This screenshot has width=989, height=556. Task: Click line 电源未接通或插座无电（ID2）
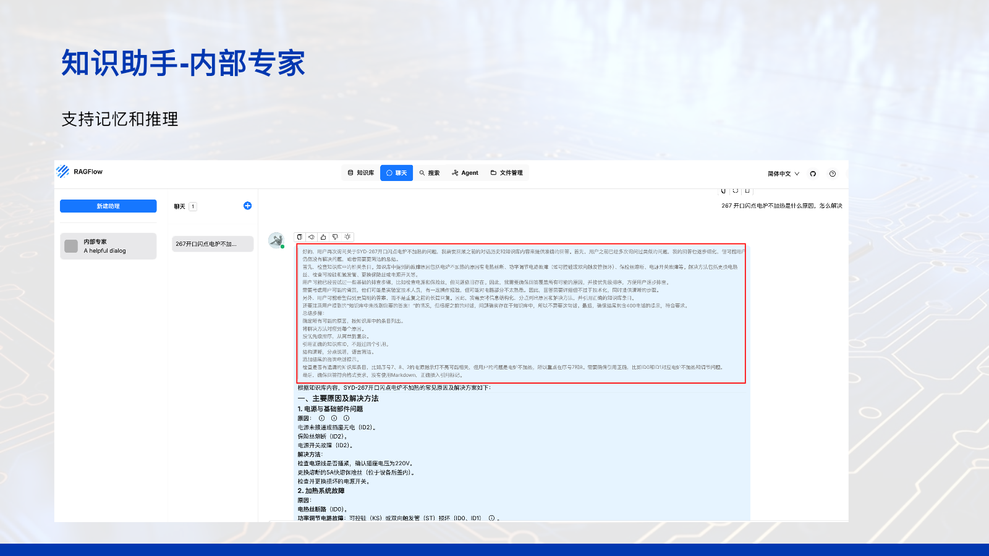click(337, 428)
